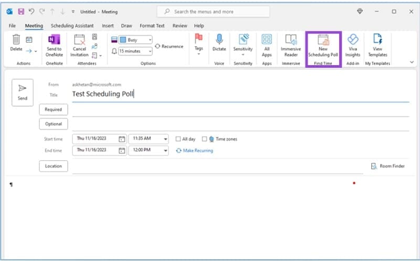This screenshot has height=261, width=420.
Task: Click the Delete trash can icon
Action: click(16, 39)
